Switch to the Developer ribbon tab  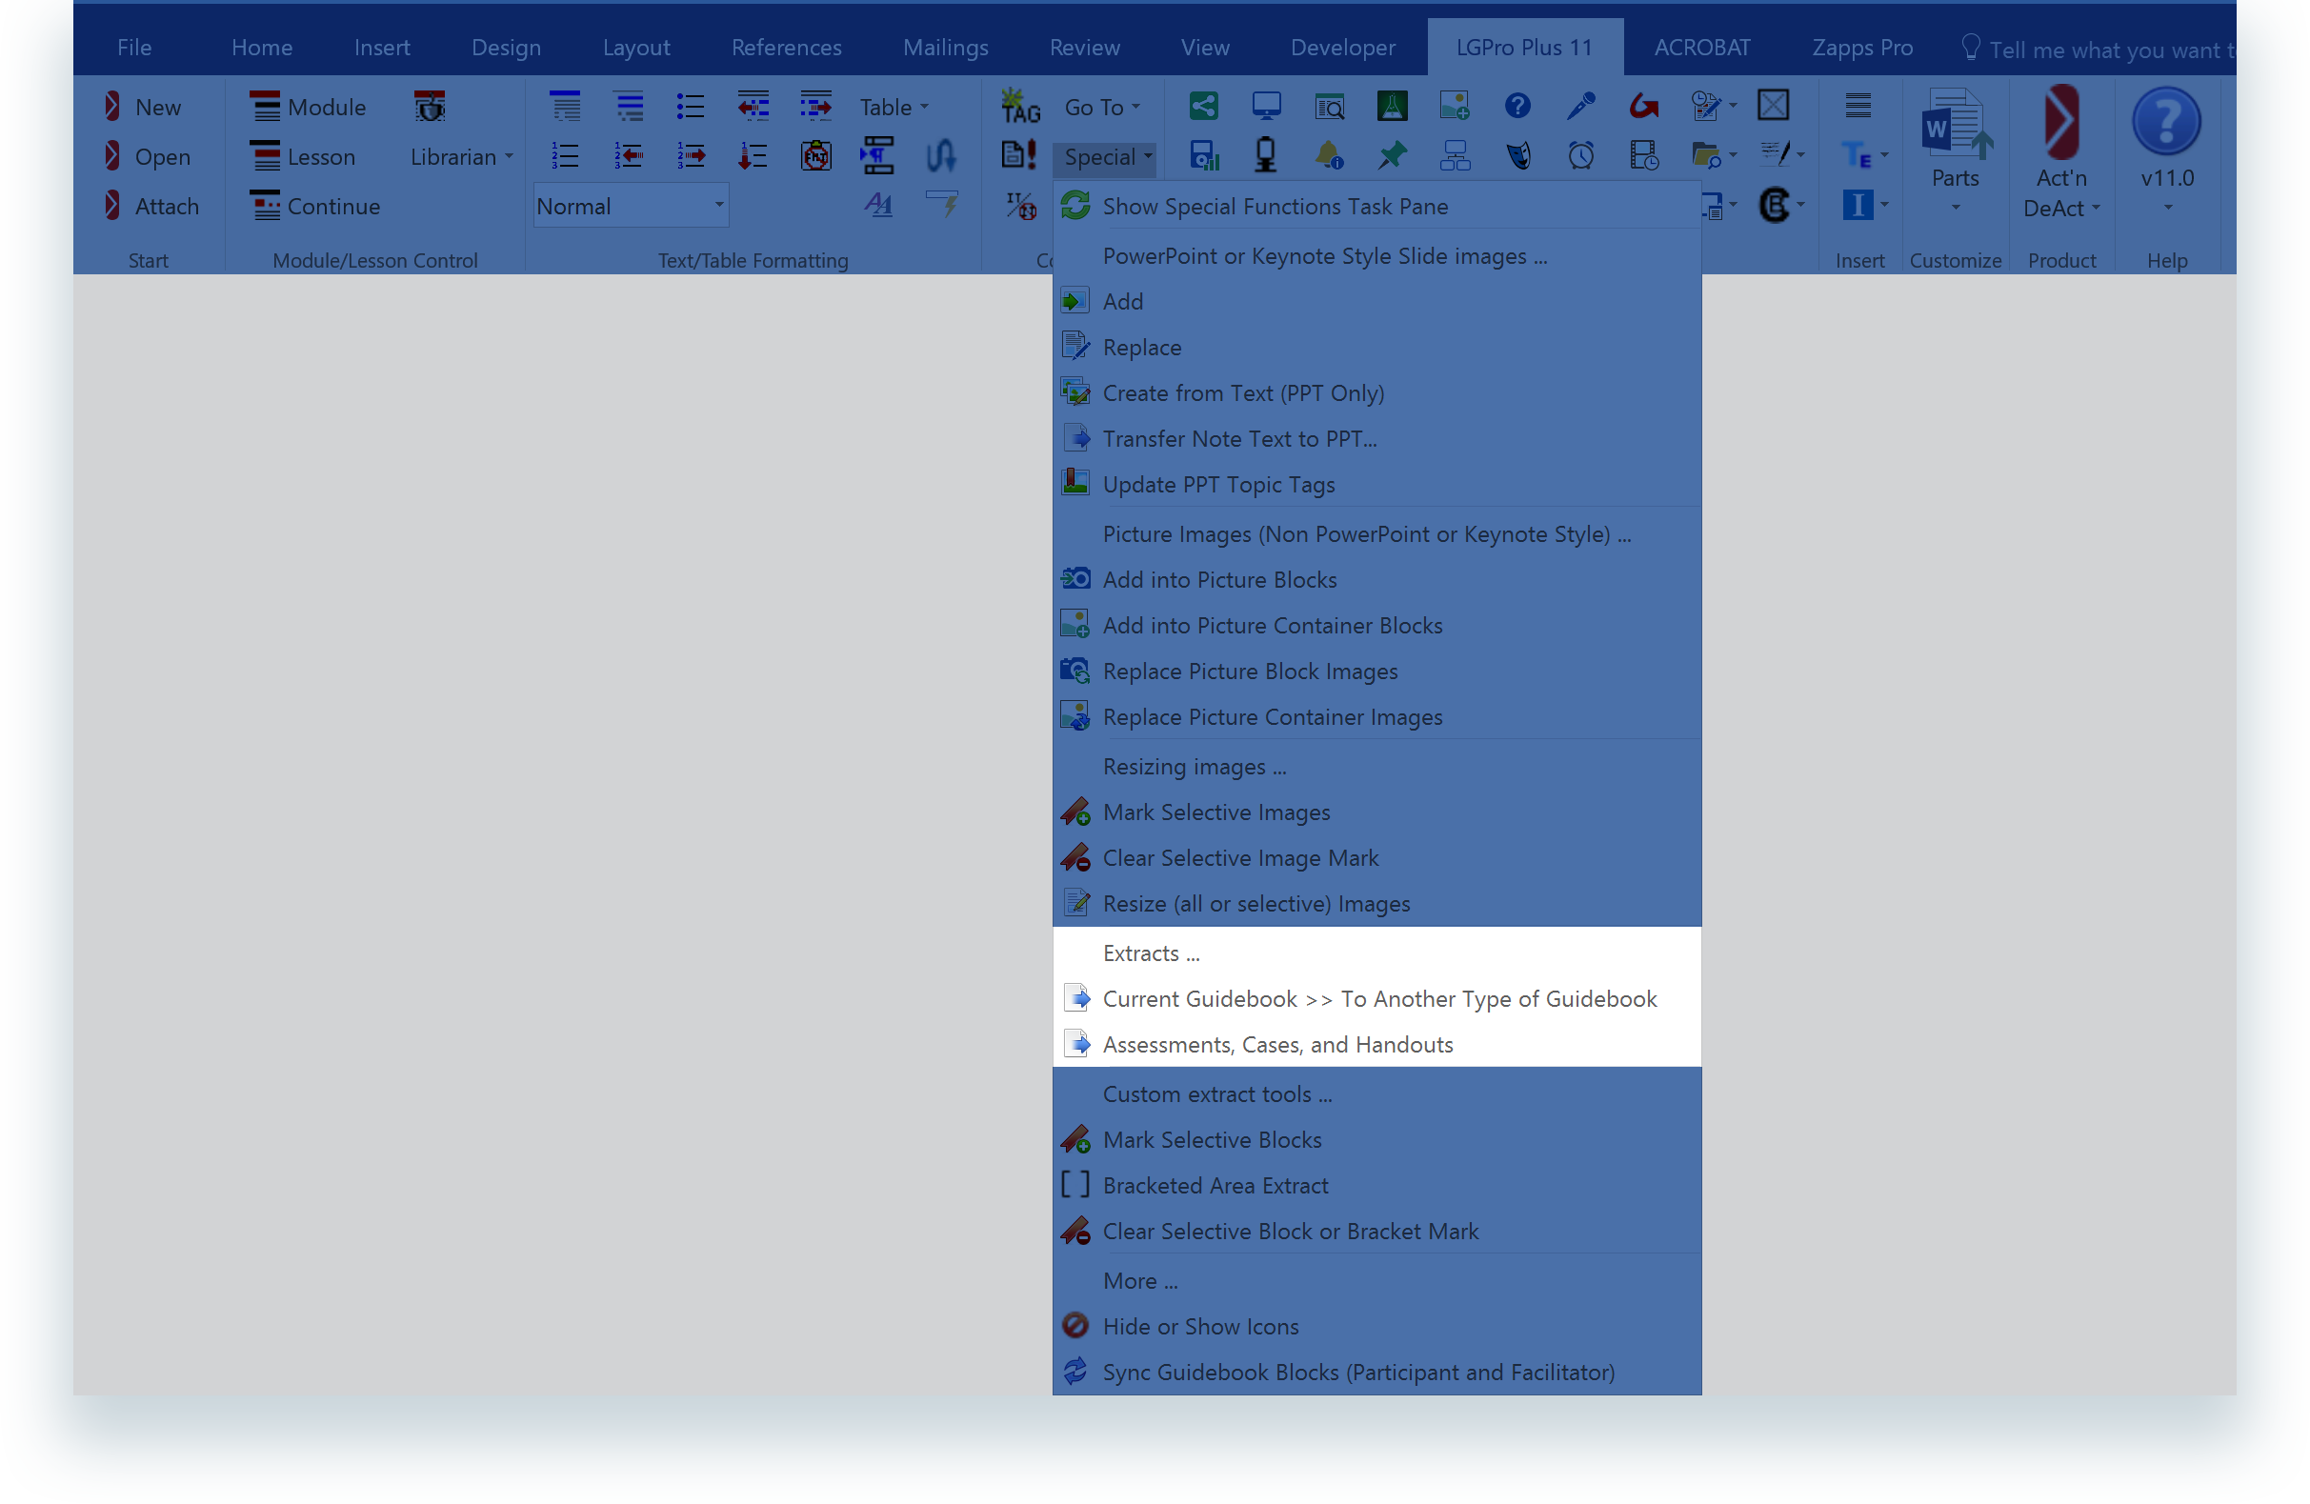(1342, 47)
